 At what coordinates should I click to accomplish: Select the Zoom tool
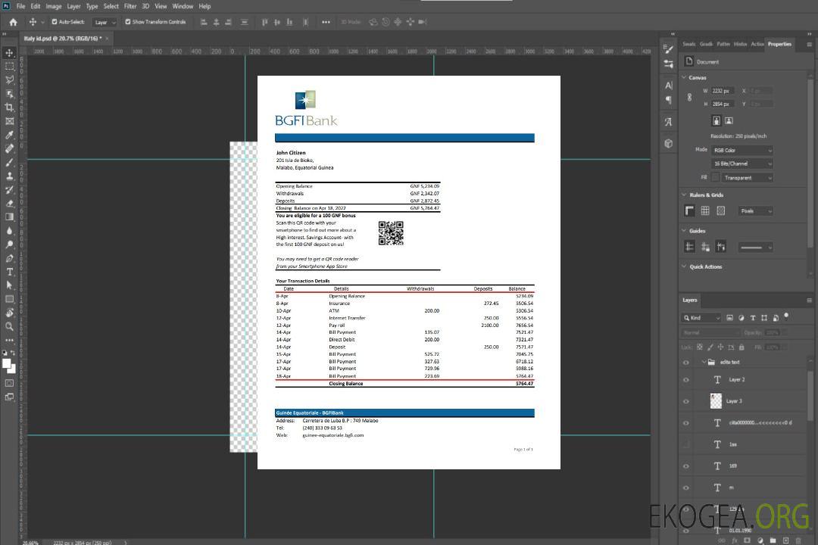10,326
